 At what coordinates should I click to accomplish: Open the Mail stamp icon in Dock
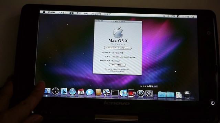point(64,91)
